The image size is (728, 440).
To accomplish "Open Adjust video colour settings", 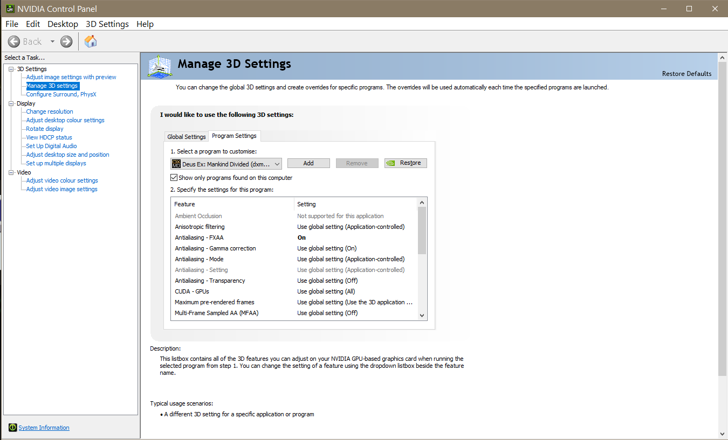I will click(x=62, y=180).
